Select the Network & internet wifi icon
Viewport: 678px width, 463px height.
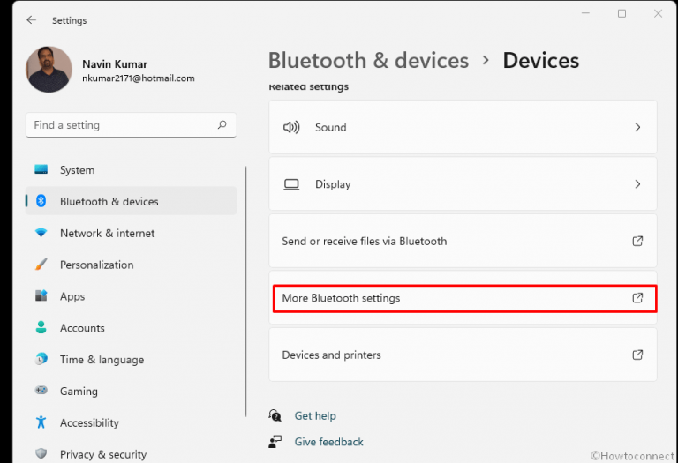41,233
